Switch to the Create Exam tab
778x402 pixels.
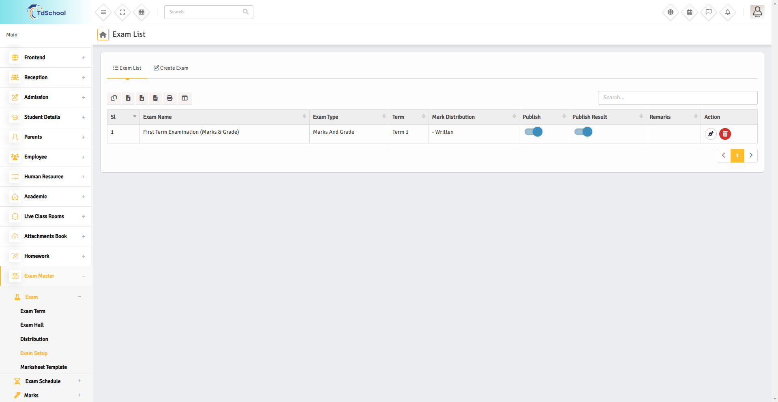click(171, 68)
